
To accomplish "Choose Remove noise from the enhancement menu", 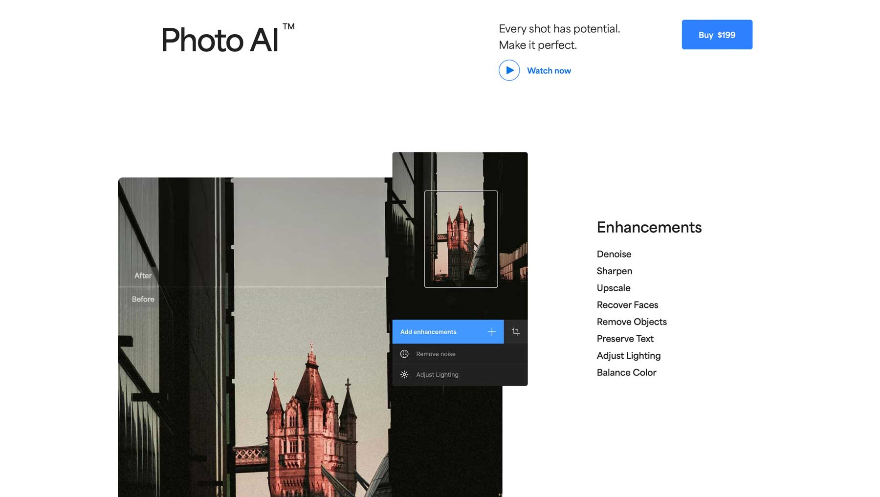I will click(x=436, y=354).
